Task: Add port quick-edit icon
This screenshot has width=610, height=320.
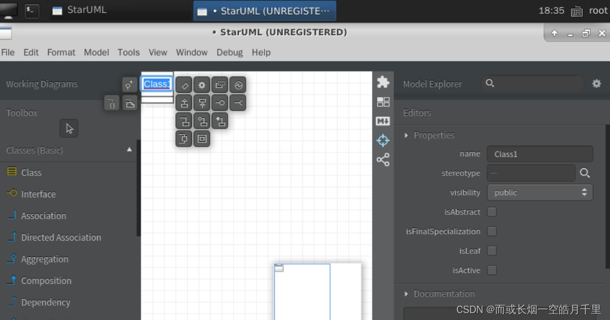Action: [184, 139]
